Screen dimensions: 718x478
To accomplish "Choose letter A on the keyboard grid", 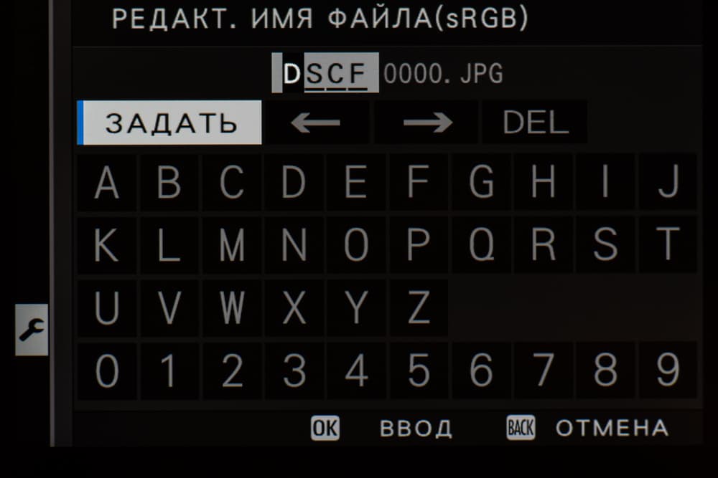I will [x=107, y=182].
